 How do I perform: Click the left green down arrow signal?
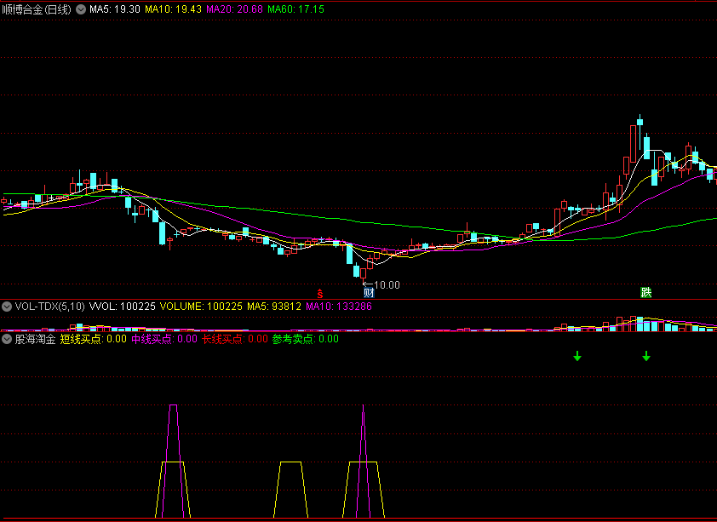577,356
